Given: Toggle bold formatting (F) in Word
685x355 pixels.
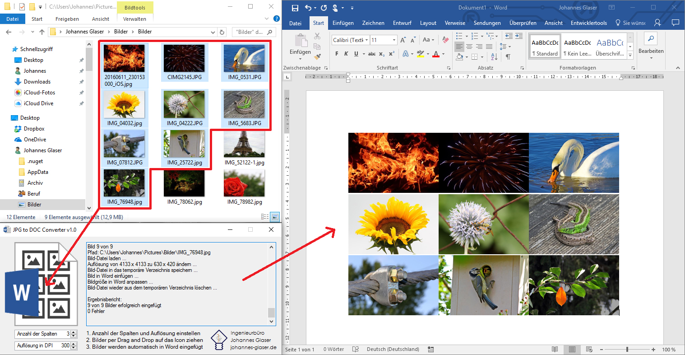Looking at the screenshot, I should tap(337, 54).
